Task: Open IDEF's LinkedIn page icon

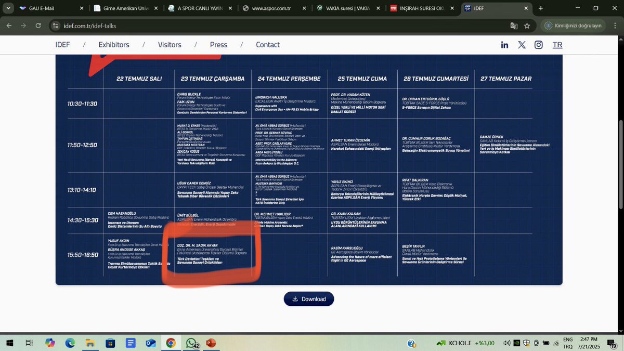Action: point(504,45)
